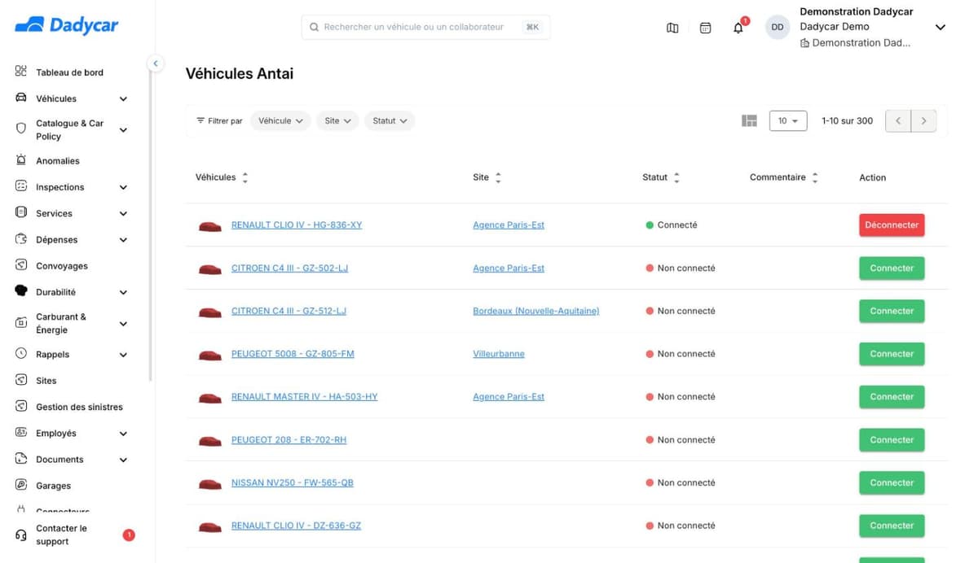Click Connecté status of HG-836-XY row

click(672, 225)
